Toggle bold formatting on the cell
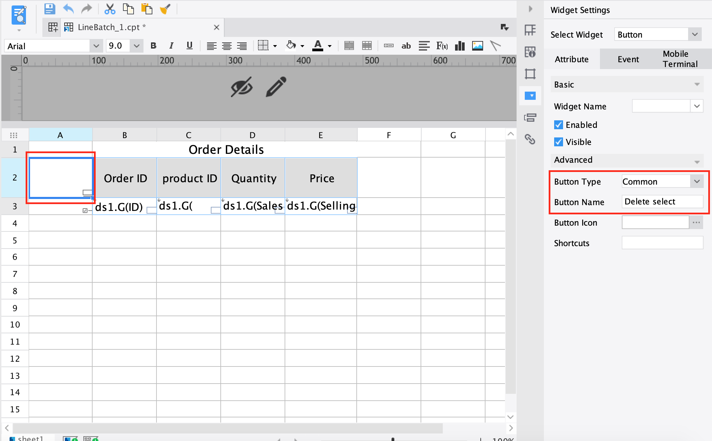 pyautogui.click(x=153, y=45)
